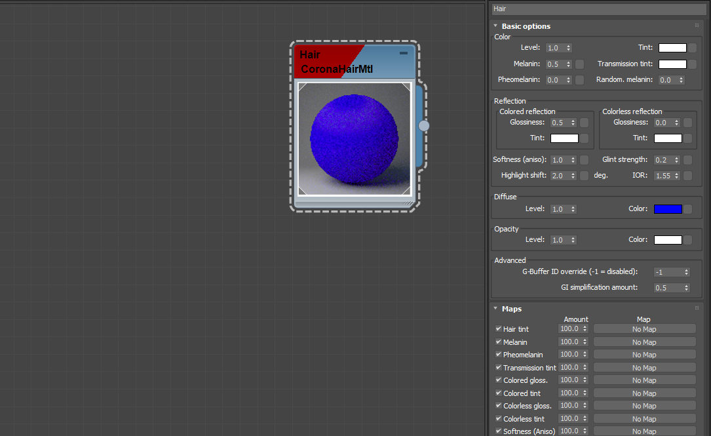Click the Pheomelanin map slot button
711x436 pixels.
pos(579,80)
